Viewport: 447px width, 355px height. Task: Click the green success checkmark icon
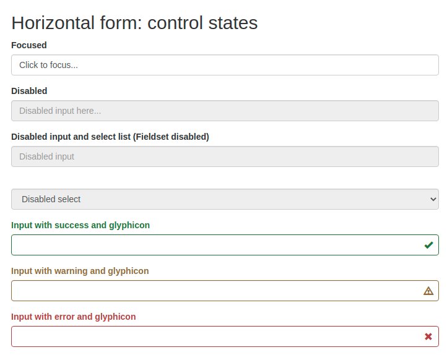[428, 245]
